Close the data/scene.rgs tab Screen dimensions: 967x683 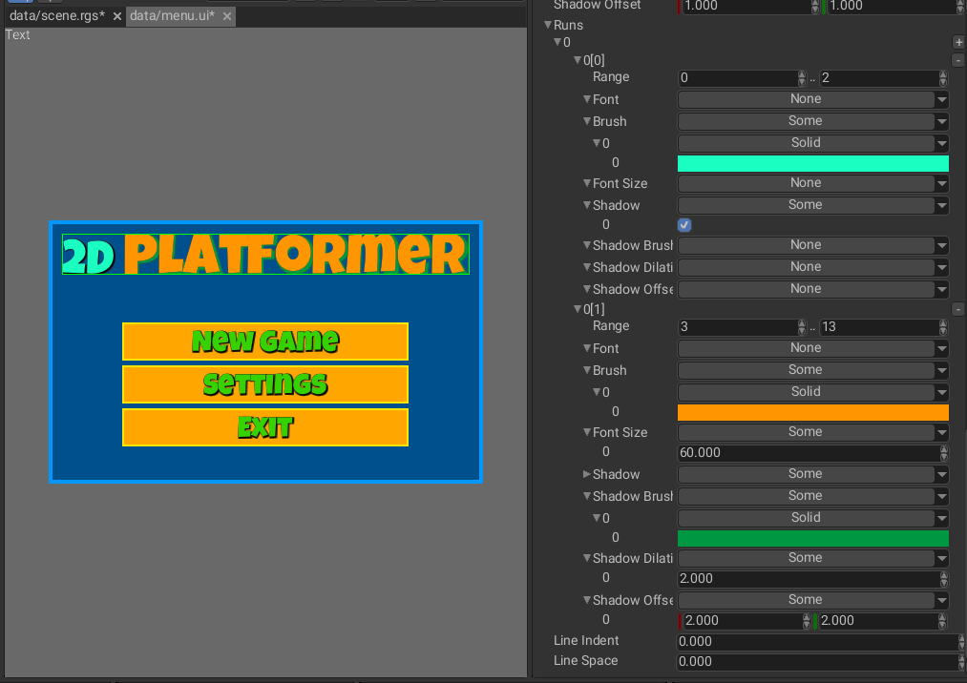click(x=116, y=16)
